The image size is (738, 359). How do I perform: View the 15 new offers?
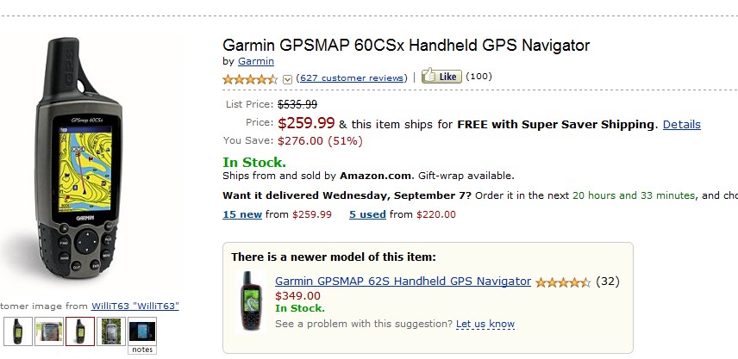(x=242, y=214)
